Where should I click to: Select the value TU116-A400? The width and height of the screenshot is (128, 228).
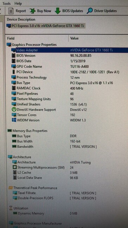tap(79, 66)
